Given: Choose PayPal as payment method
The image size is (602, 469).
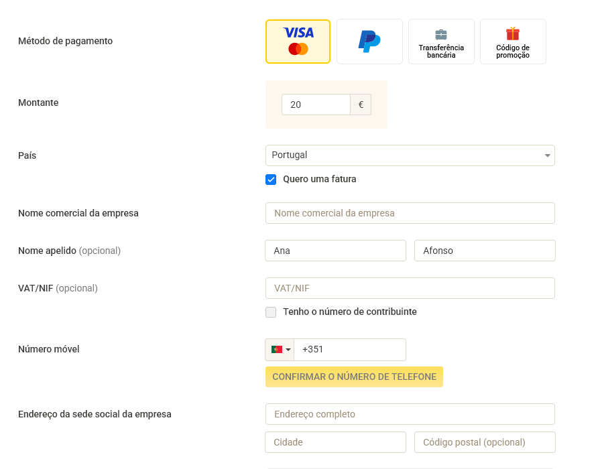Looking at the screenshot, I should pyautogui.click(x=369, y=42).
